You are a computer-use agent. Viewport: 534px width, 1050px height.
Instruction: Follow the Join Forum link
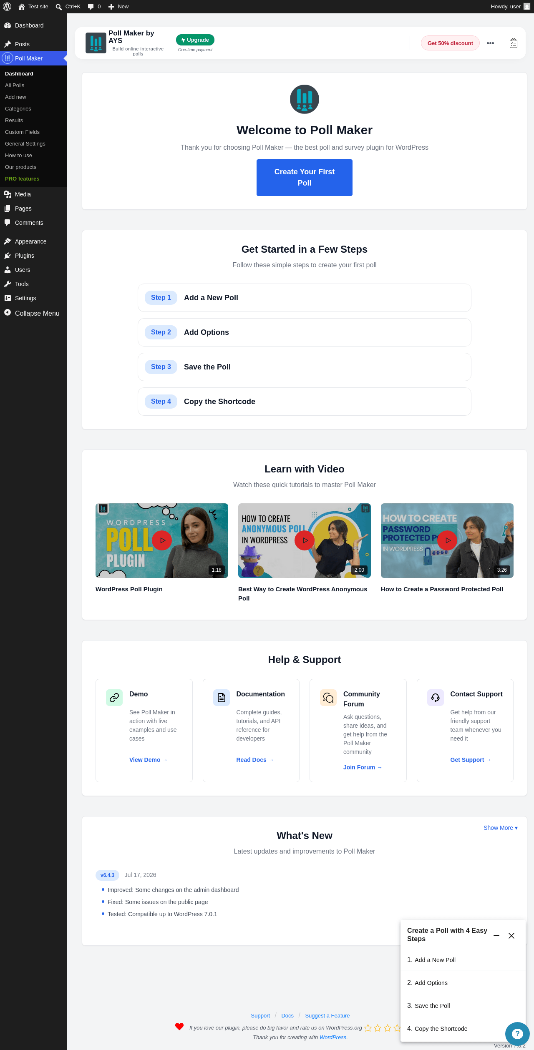(x=363, y=767)
